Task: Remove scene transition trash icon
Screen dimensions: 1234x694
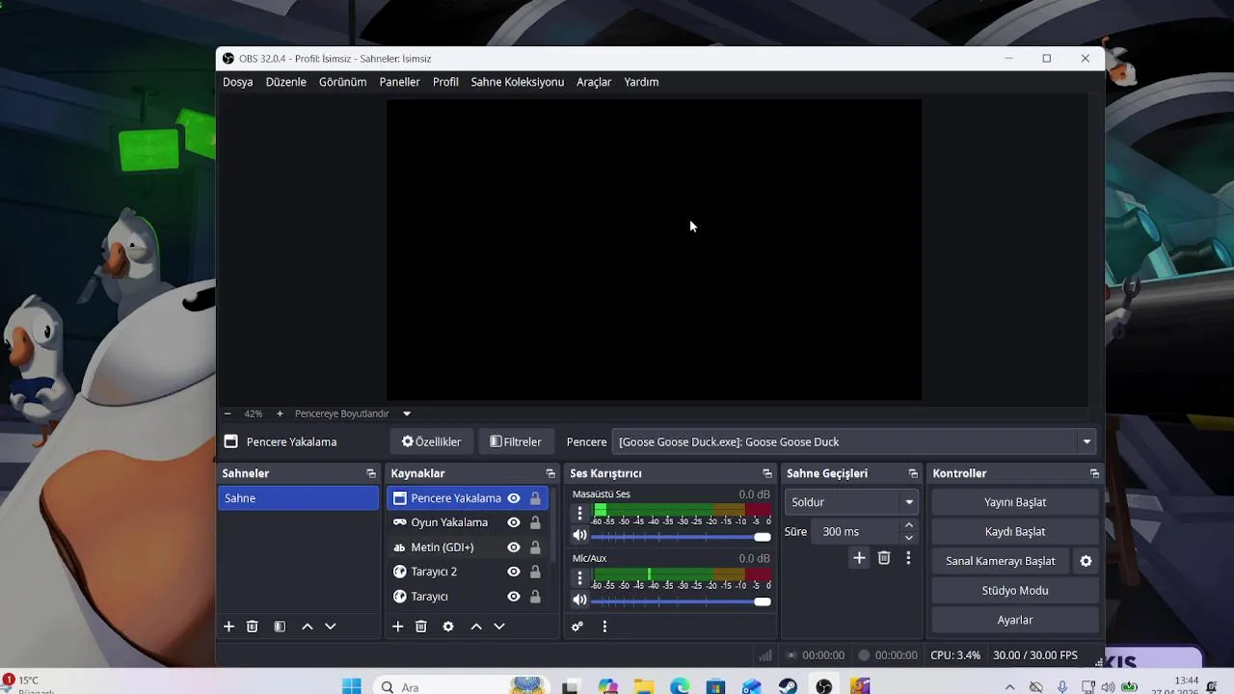Action: click(884, 558)
